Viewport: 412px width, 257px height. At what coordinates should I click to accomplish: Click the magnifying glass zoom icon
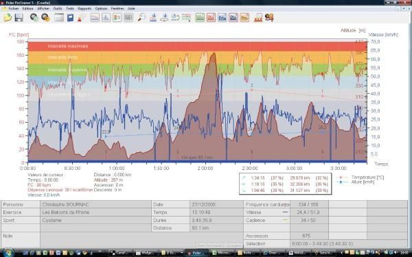click(142, 18)
